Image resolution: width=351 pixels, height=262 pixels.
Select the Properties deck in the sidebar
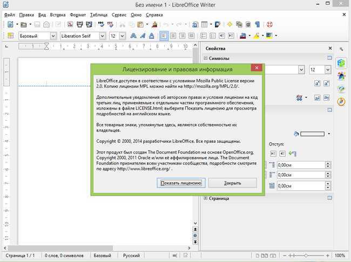(341, 63)
